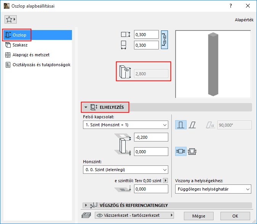The image size is (257, 224).
Task: Open the Honszint dropdown
Action: pyautogui.click(x=126, y=170)
